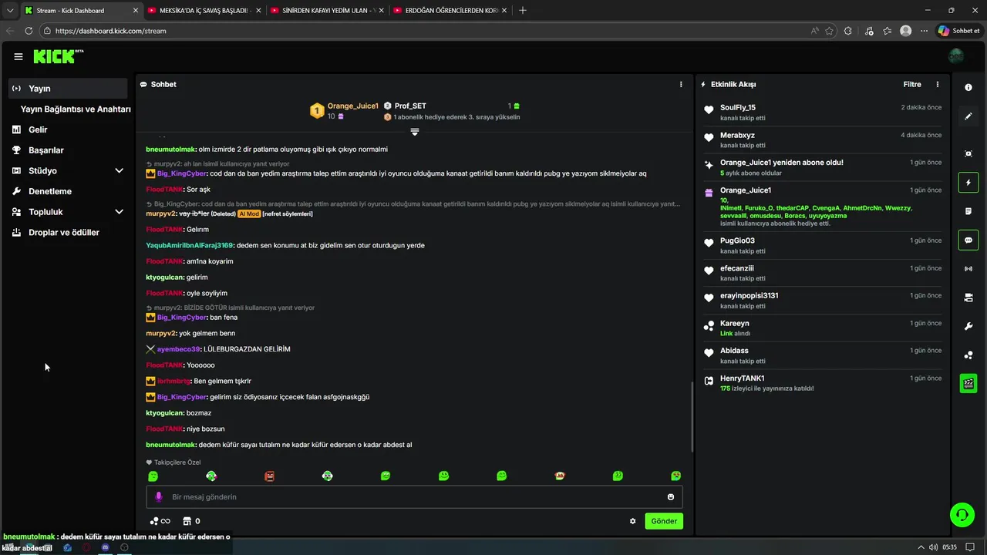Open Yayın Bağlantısı ve Anahtarı

(76, 109)
